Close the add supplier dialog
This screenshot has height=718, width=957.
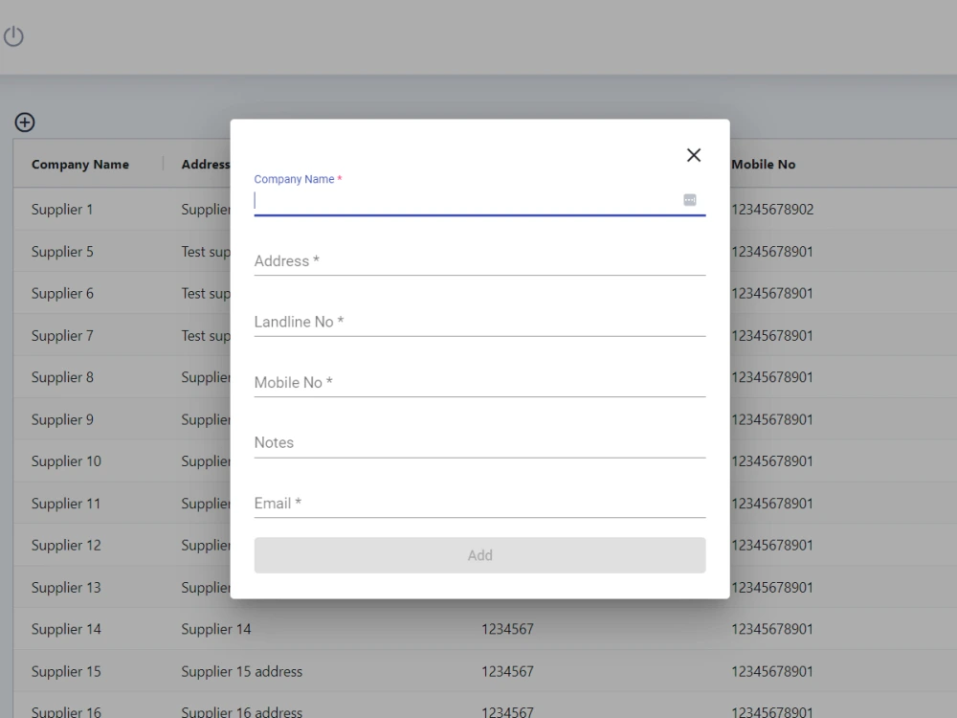point(693,155)
